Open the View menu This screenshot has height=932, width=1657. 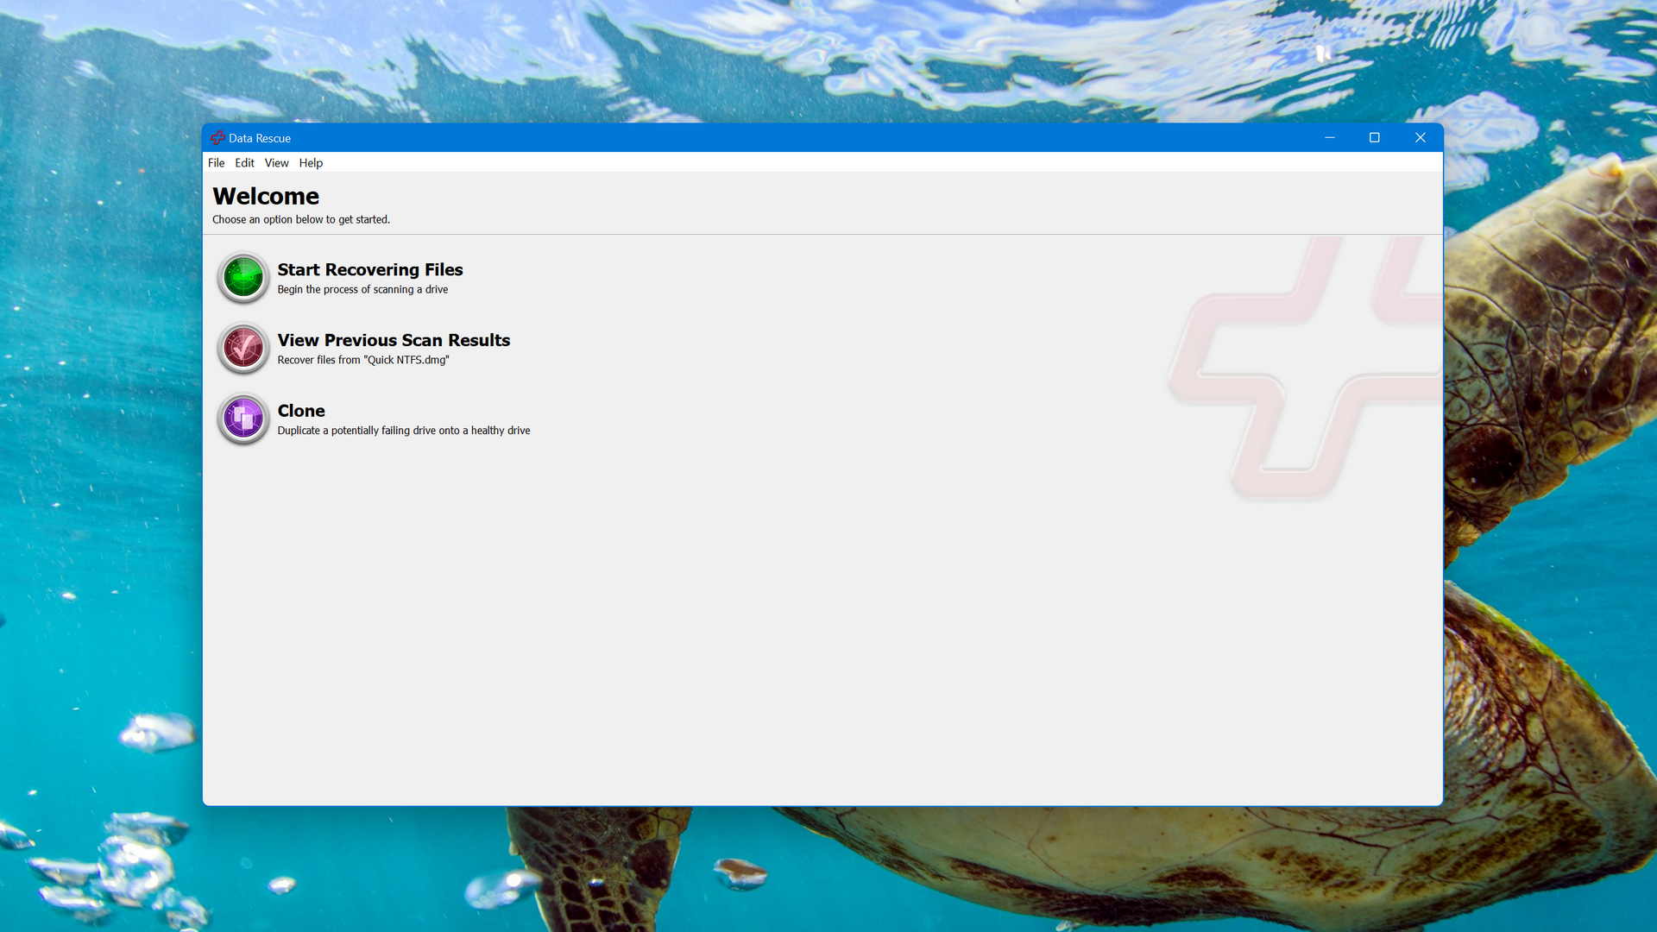276,163
